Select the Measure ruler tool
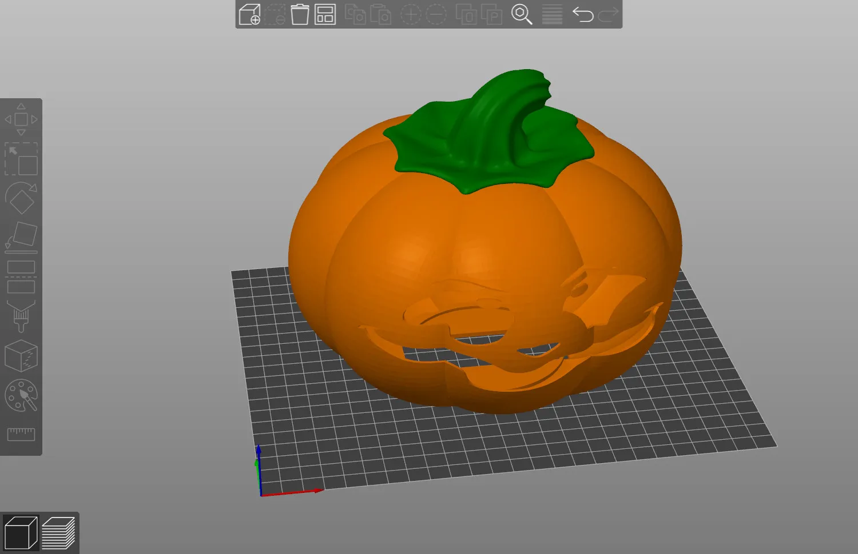Image resolution: width=858 pixels, height=554 pixels. click(21, 435)
